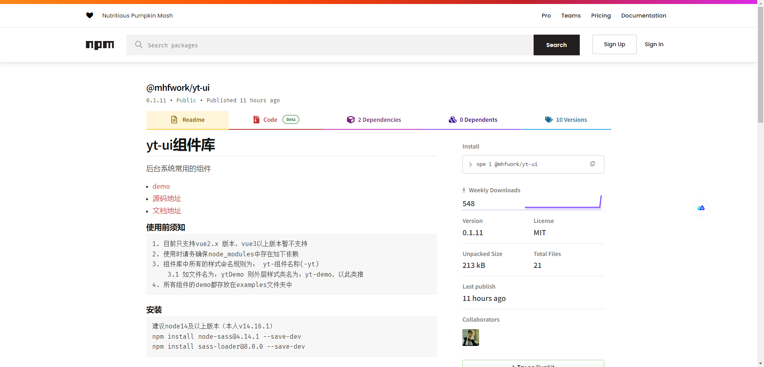Click the Collaborators label
Screen dimensions: 764x367
(x=481, y=320)
